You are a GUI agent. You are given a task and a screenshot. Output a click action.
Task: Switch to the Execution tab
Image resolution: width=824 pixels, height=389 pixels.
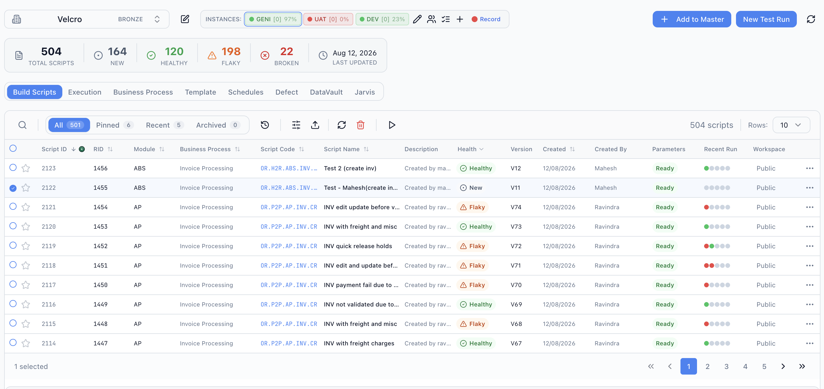(x=84, y=92)
